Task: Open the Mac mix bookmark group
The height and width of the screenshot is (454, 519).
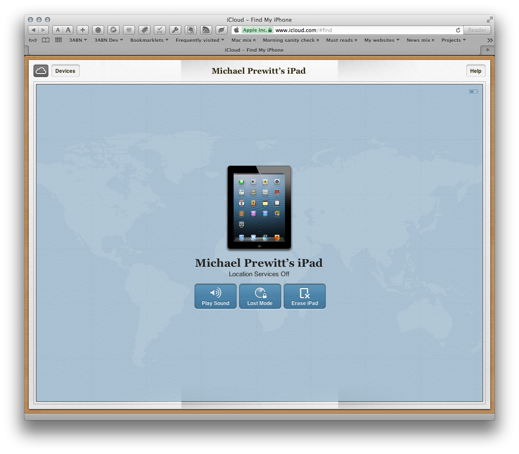Action: point(243,40)
